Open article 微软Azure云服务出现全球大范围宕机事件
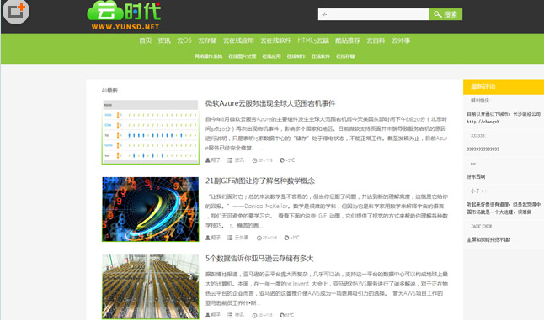The image size is (544, 320). point(270,103)
